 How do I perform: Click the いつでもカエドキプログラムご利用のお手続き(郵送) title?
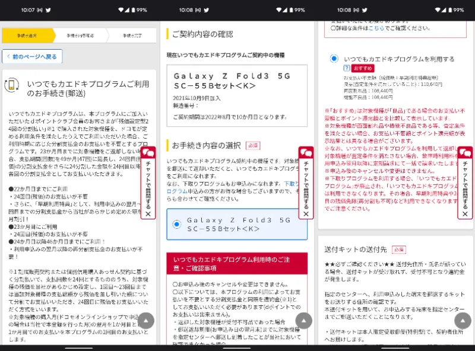(x=88, y=88)
